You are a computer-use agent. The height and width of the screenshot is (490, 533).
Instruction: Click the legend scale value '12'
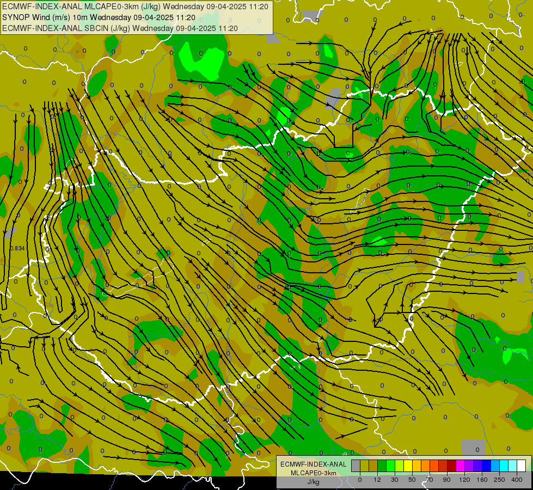coord(377,480)
